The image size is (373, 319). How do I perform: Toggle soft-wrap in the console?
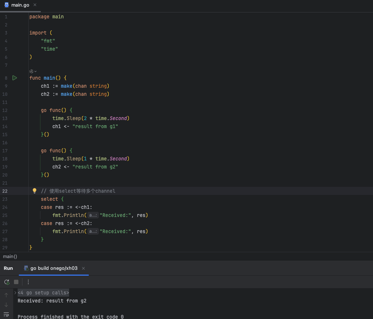pos(6,315)
